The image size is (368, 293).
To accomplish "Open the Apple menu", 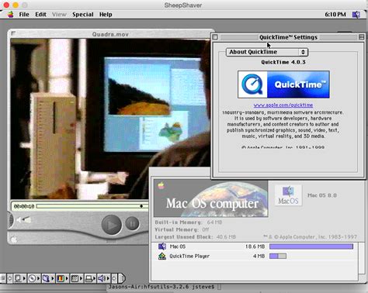I will click(x=10, y=15).
